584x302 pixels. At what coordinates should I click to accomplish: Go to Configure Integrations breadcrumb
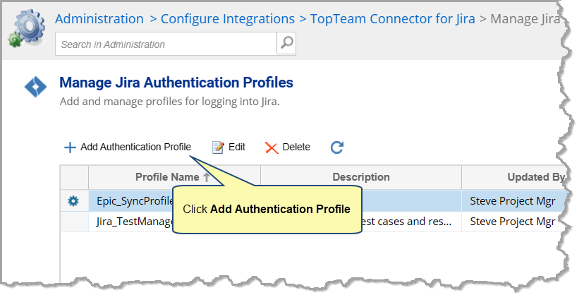click(228, 18)
